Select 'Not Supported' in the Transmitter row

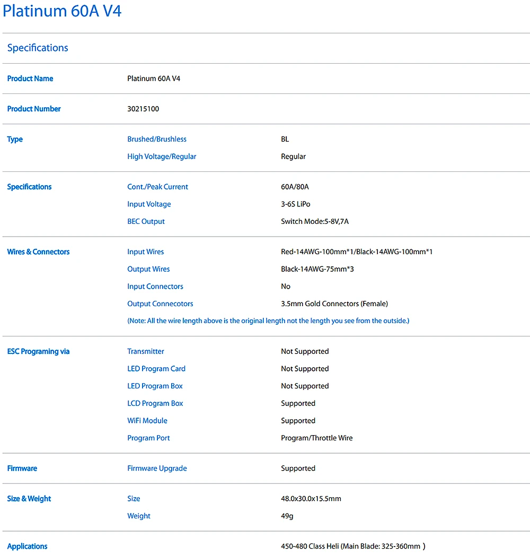[305, 351]
